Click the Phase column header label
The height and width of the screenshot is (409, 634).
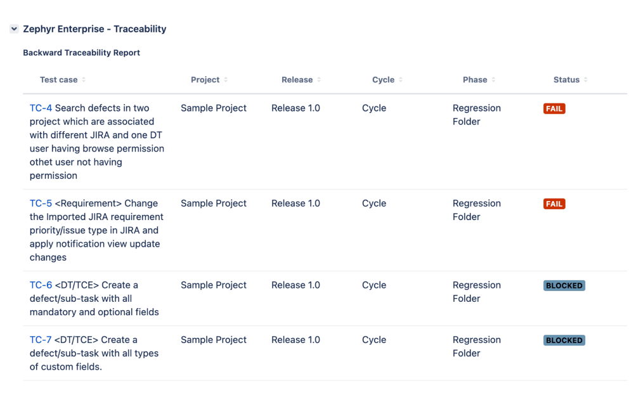tap(475, 80)
